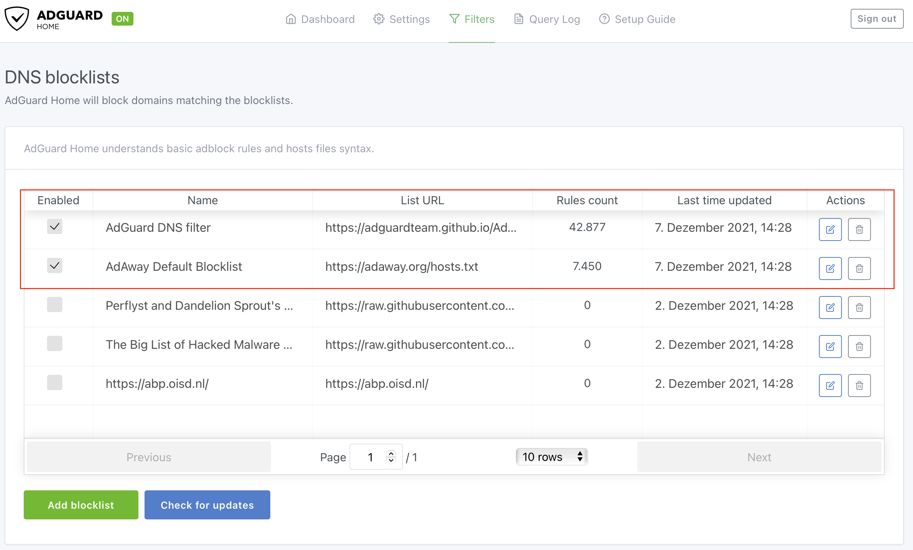Delete the AdGuard DNS filter blocklist
913x550 pixels.
(x=859, y=229)
